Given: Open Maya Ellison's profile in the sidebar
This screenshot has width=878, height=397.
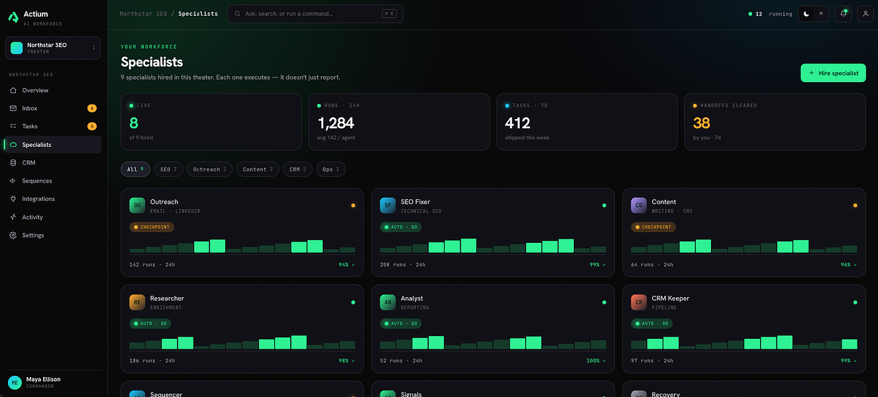Looking at the screenshot, I should (x=53, y=382).
